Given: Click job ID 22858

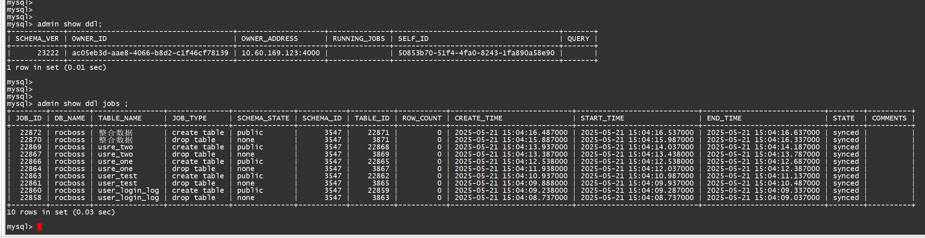Looking at the screenshot, I should 31,198.
